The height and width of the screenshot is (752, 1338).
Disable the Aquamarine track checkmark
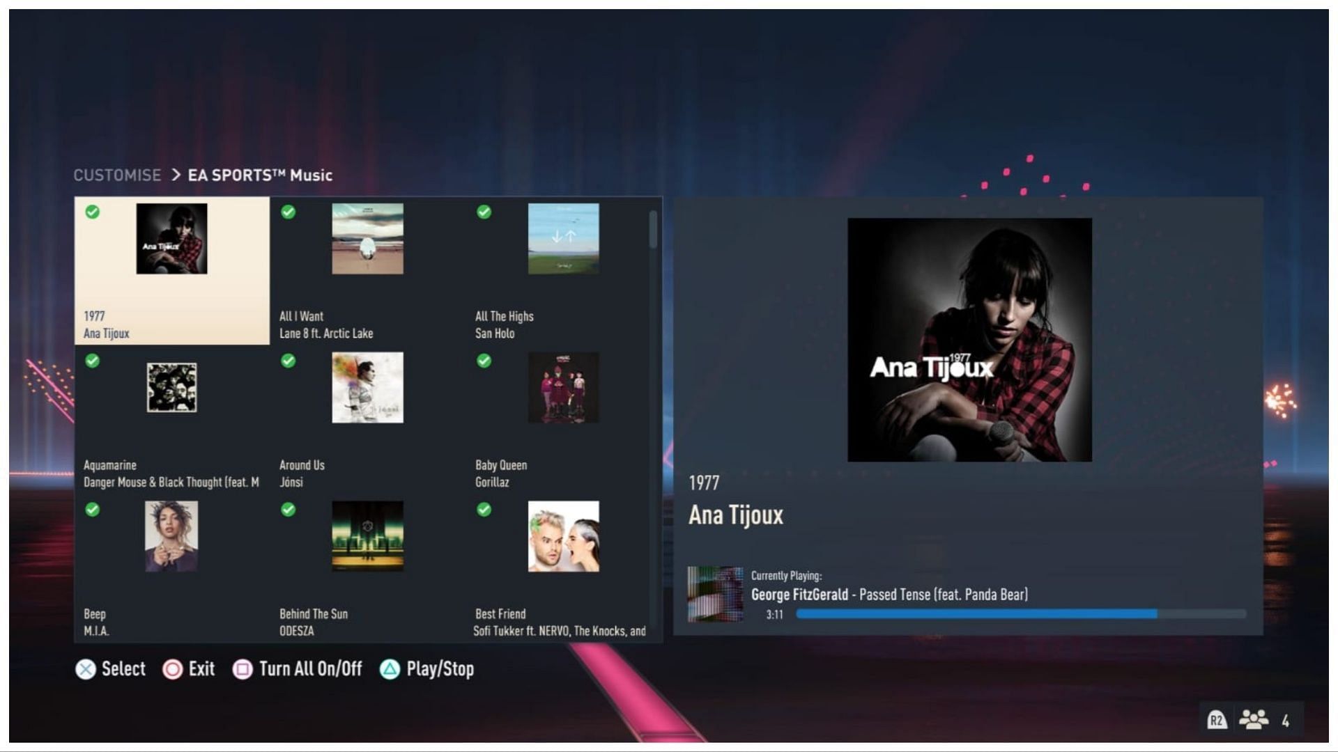tap(92, 361)
